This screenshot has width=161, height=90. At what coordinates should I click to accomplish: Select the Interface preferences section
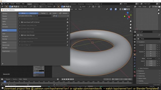tap(9, 13)
